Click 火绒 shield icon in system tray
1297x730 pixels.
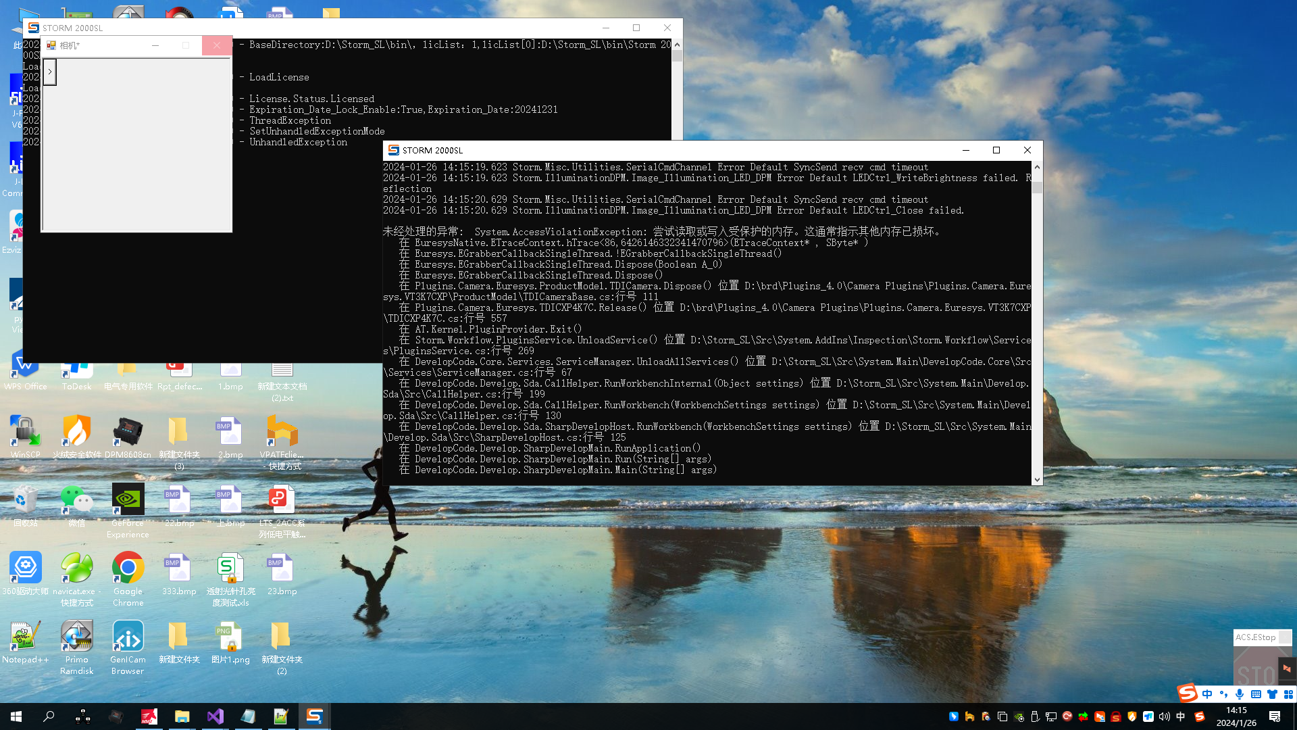[x=1131, y=716]
